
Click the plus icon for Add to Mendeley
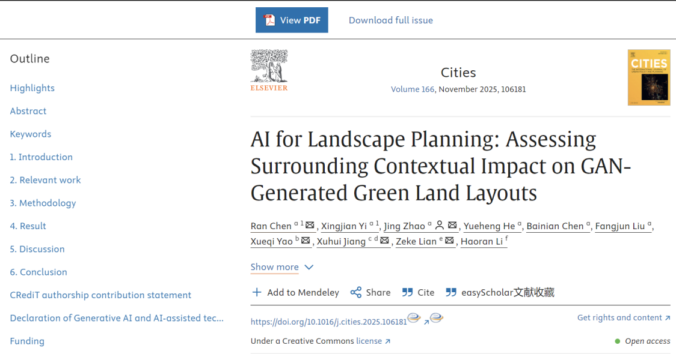[257, 292]
